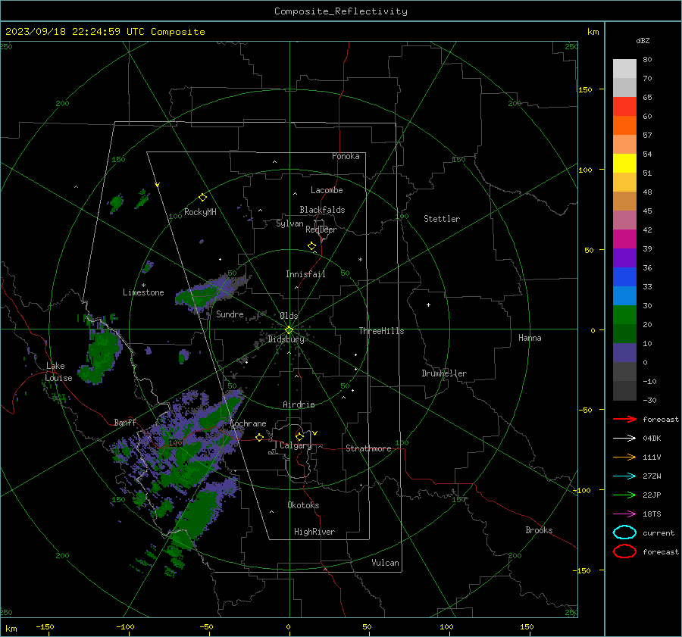Click the ThreeHills label

tap(381, 331)
